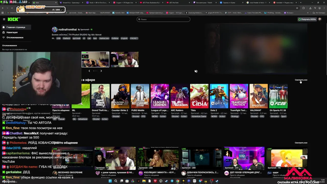Open the PUBG Mobile category card

140,96
